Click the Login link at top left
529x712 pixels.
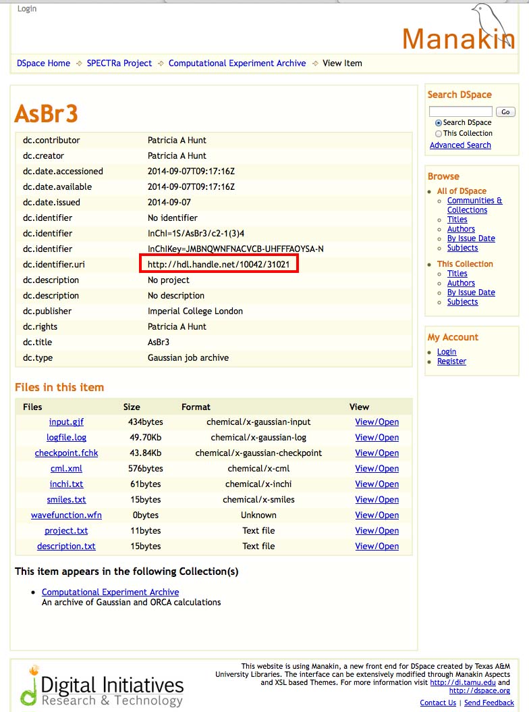click(x=27, y=9)
